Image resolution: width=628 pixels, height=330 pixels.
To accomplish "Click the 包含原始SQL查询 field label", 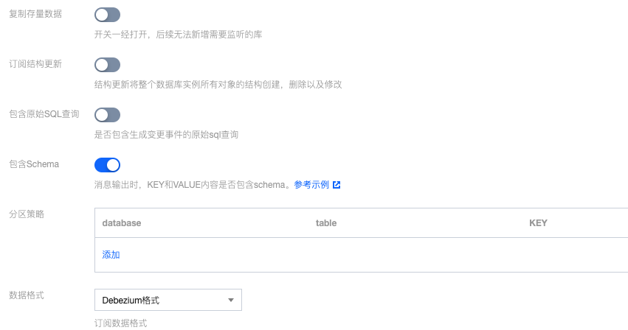I will point(44,113).
